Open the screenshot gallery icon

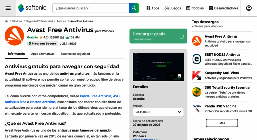point(179,76)
